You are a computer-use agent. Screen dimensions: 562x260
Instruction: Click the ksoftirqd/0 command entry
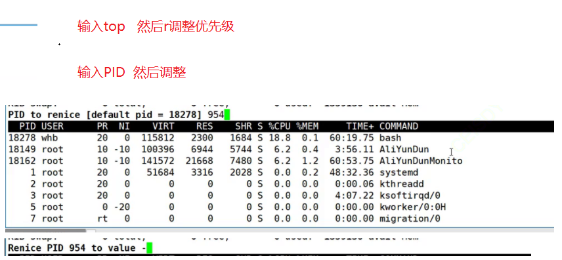[410, 196]
